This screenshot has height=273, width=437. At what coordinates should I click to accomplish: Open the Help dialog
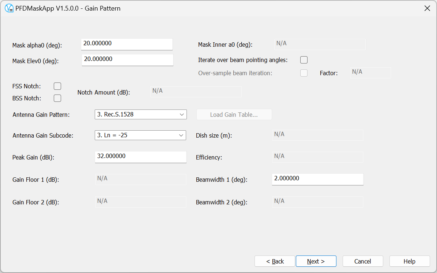pyautogui.click(x=410, y=261)
